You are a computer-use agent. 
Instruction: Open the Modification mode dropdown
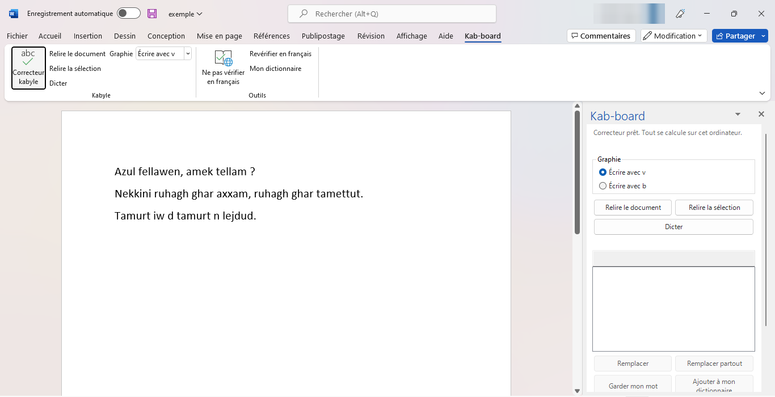tap(674, 36)
